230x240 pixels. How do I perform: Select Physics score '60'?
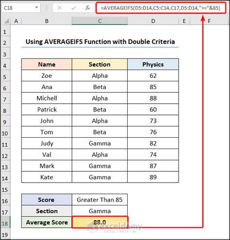coord(153,110)
